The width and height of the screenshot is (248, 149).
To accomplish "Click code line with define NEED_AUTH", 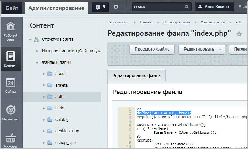I will (164, 113).
